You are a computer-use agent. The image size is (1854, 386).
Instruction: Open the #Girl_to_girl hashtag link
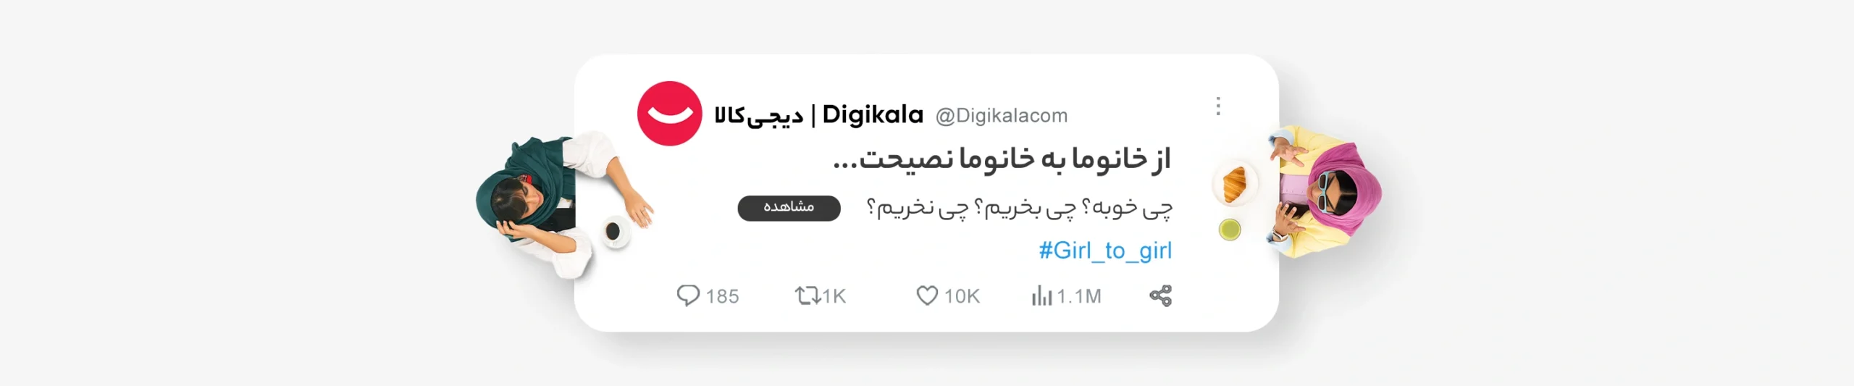coord(1104,251)
